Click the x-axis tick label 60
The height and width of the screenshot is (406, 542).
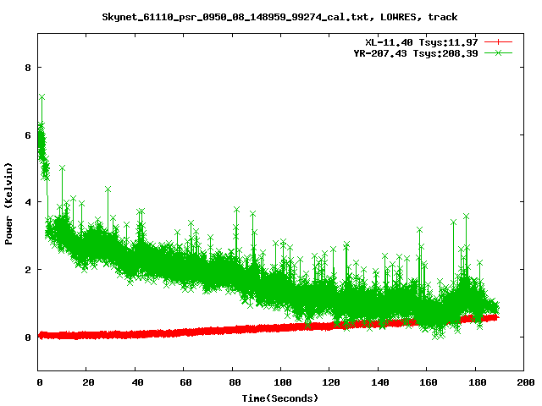[x=185, y=382]
